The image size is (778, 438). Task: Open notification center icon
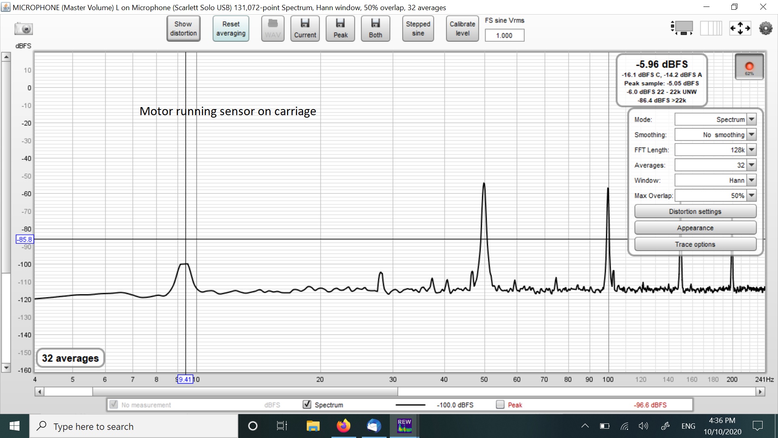pyautogui.click(x=757, y=426)
